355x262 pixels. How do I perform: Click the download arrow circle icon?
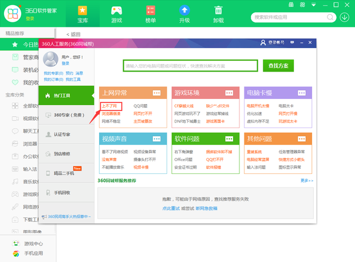(344, 17)
